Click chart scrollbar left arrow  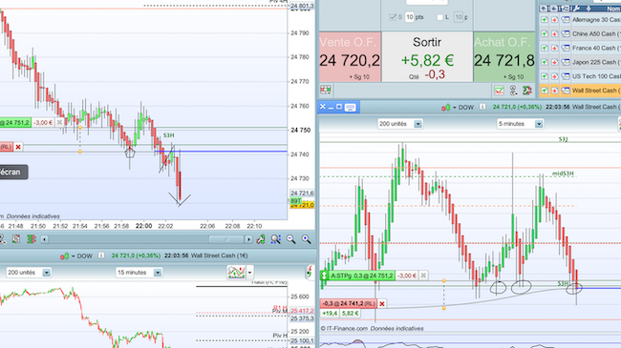pyautogui.click(x=44, y=239)
